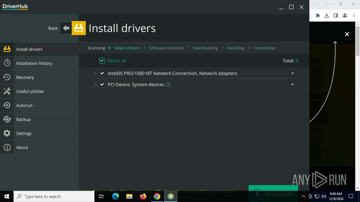Expand the Intel PRO/1000 MT driver details arrow
Viewport: 360px width, 202px height.
click(292, 73)
